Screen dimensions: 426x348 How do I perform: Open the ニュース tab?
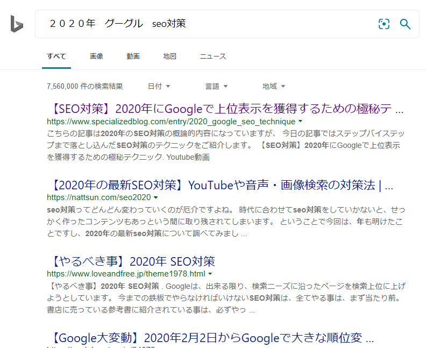pos(213,56)
